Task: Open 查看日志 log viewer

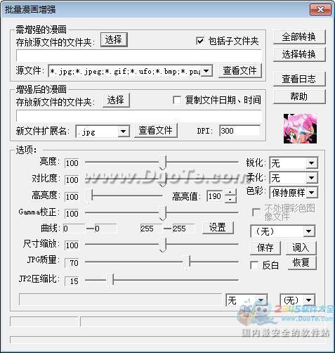Action: (299, 79)
